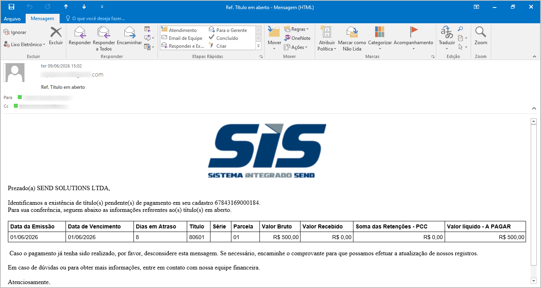Click the Para recipient presence indicator
The width and height of the screenshot is (541, 288).
pos(20,97)
